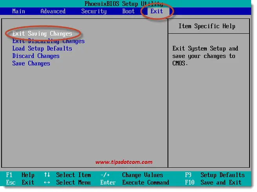Viewport: 257px width, 192px height.
Task: Open the Security tab
Action: click(94, 11)
